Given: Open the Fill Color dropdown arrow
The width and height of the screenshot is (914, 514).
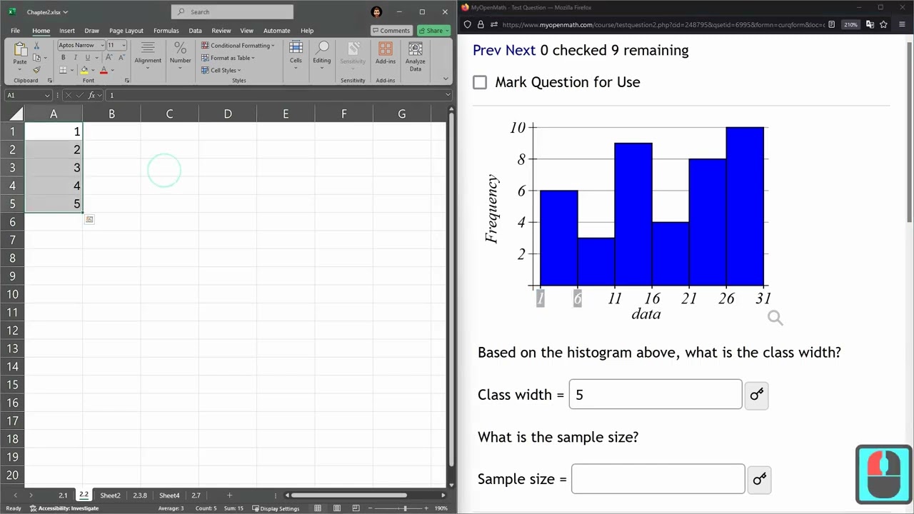Looking at the screenshot, I should tap(93, 70).
